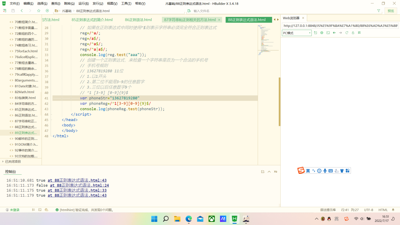This screenshot has width=400, height=225.
Task: Open link at 88正则表达式语法.html:24
Action: pos(79,185)
